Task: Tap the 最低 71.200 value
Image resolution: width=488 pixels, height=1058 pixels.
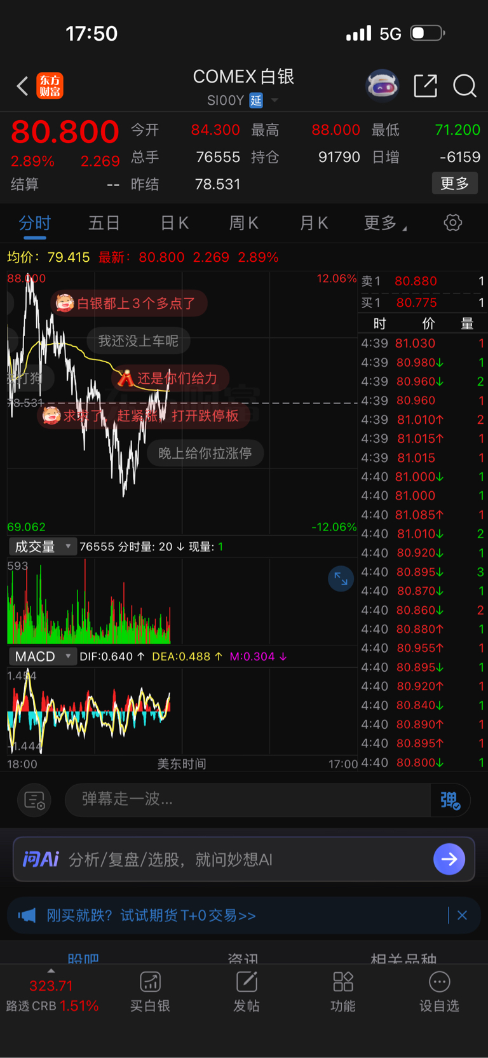Action: pos(457,130)
